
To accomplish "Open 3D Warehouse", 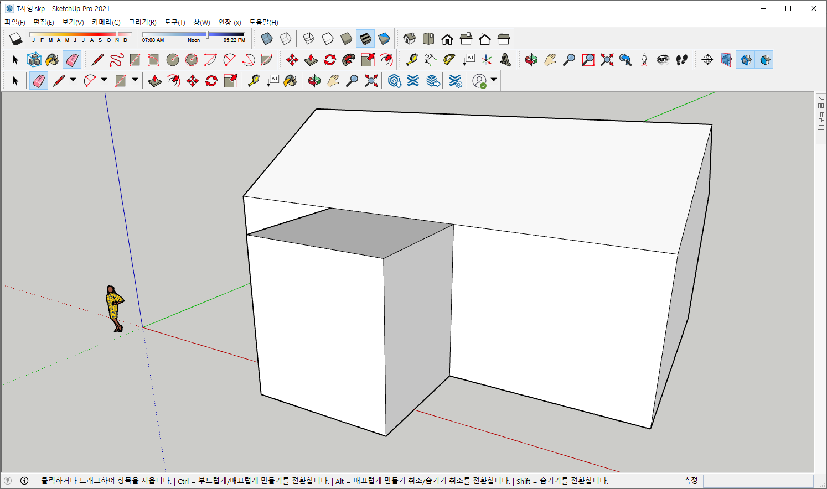I will tap(394, 81).
